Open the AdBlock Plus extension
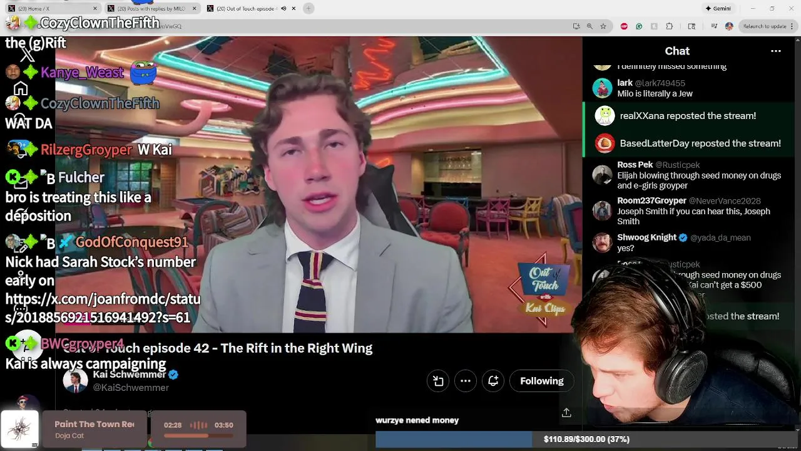801x451 pixels. (624, 26)
